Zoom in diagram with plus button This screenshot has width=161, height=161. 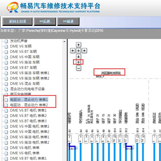(x=78, y=62)
